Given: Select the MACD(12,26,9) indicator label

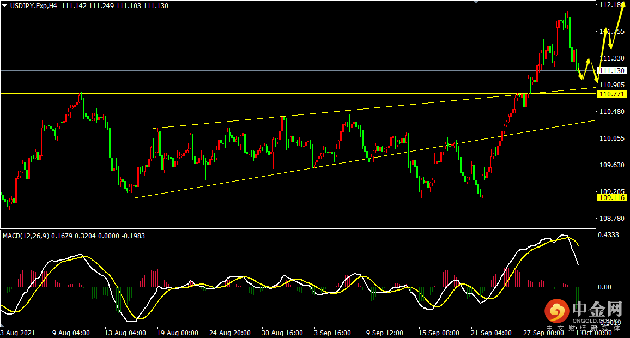Looking at the screenshot, I should click(x=26, y=236).
